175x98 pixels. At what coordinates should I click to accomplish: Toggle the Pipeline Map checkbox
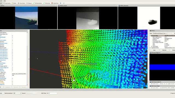click(12, 80)
